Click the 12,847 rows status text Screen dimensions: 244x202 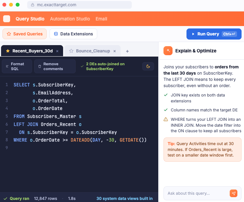[45, 199]
